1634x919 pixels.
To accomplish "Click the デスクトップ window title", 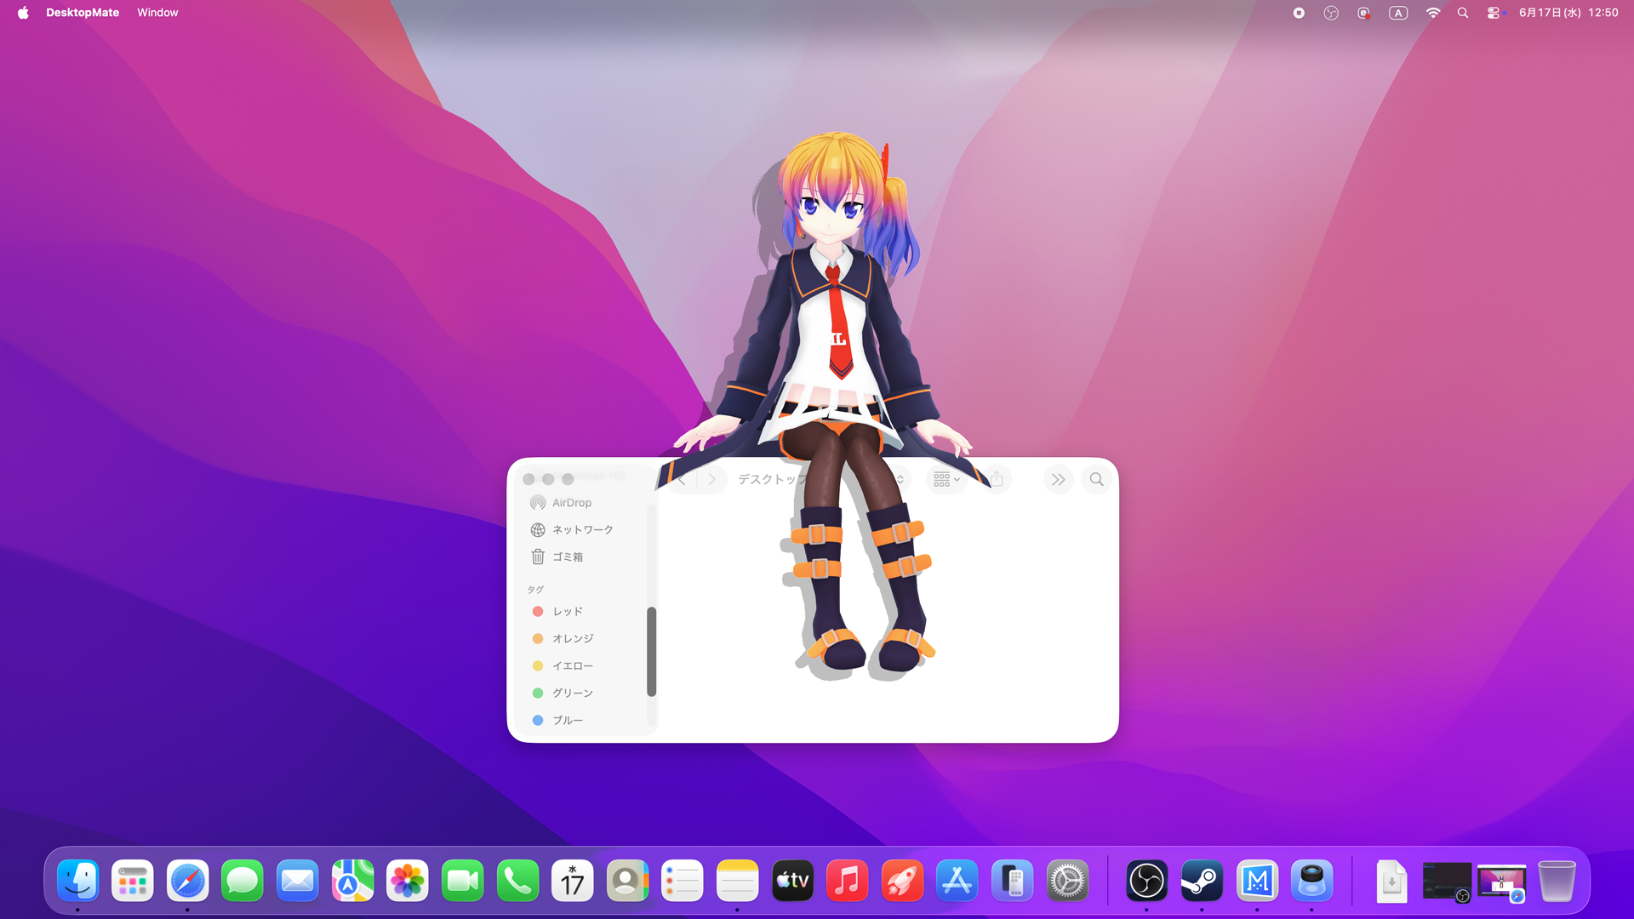I will click(x=773, y=480).
